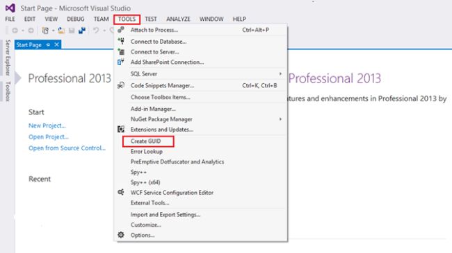Viewport: 452px width, 253px height.
Task: Open the New Project... link
Action: click(47, 125)
